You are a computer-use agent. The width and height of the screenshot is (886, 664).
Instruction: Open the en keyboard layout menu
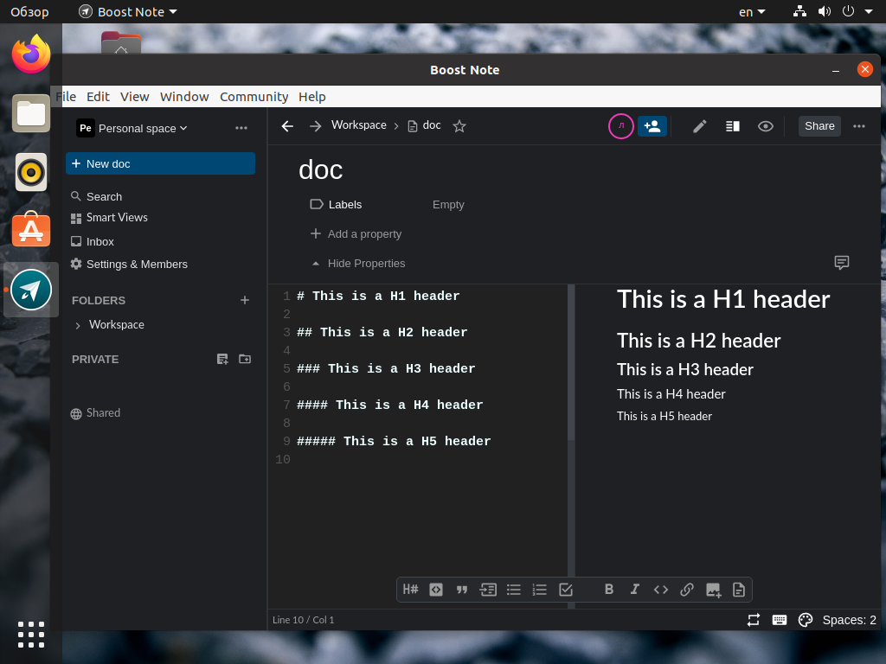tap(752, 12)
